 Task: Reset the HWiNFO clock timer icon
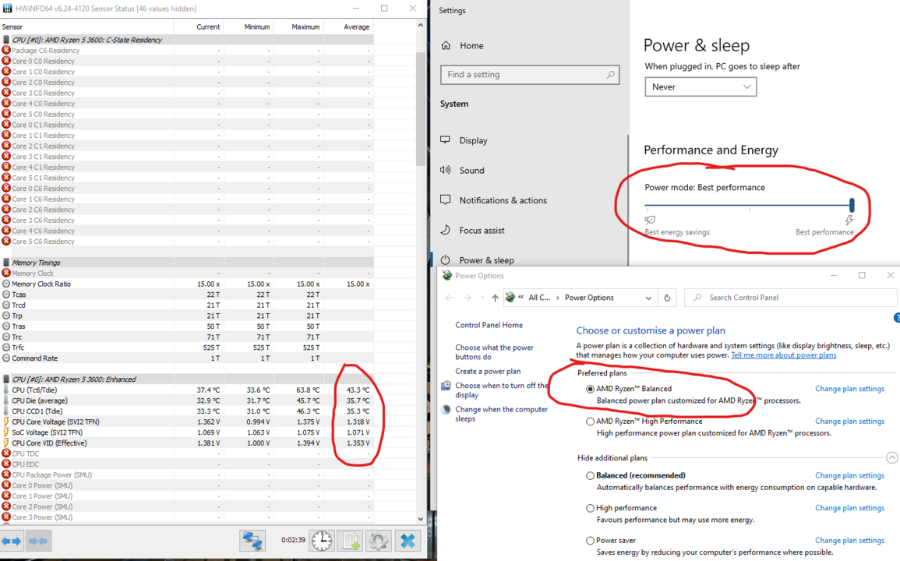point(321,540)
